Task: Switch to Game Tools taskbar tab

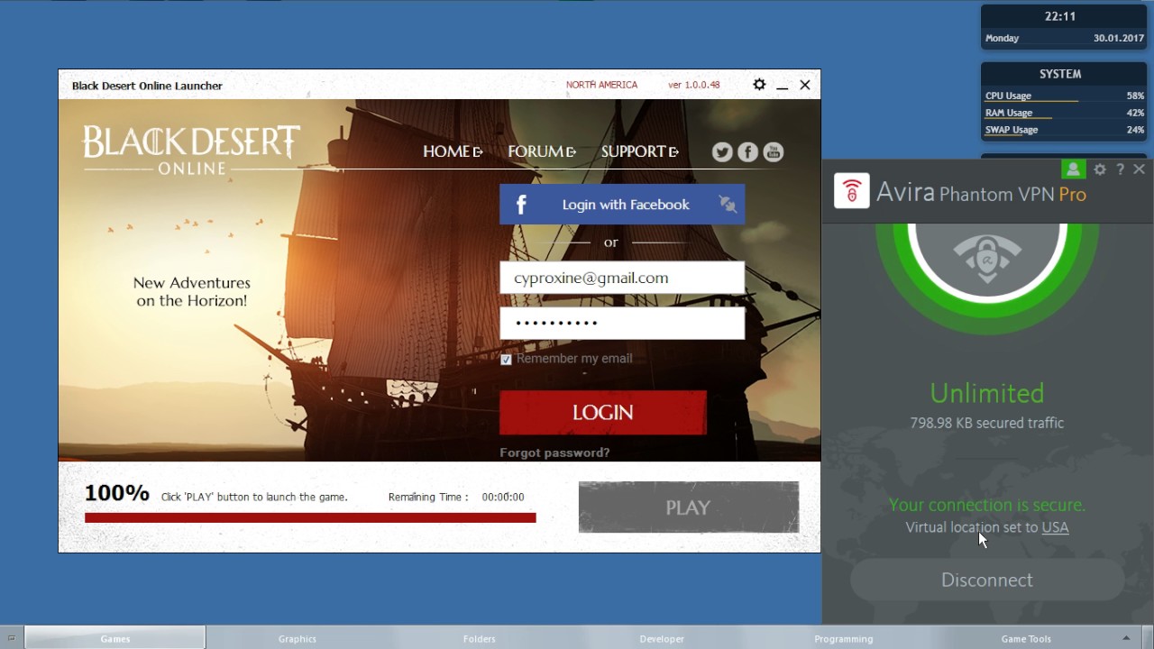Action: coord(1026,638)
